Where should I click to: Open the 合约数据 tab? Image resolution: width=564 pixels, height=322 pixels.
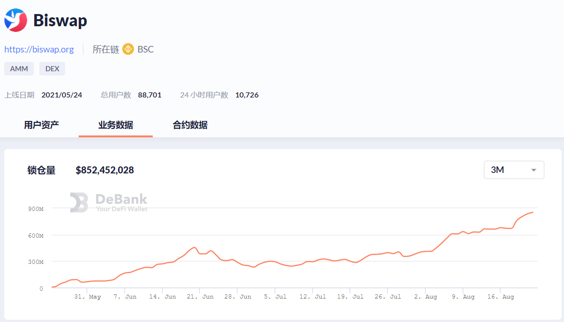[190, 125]
